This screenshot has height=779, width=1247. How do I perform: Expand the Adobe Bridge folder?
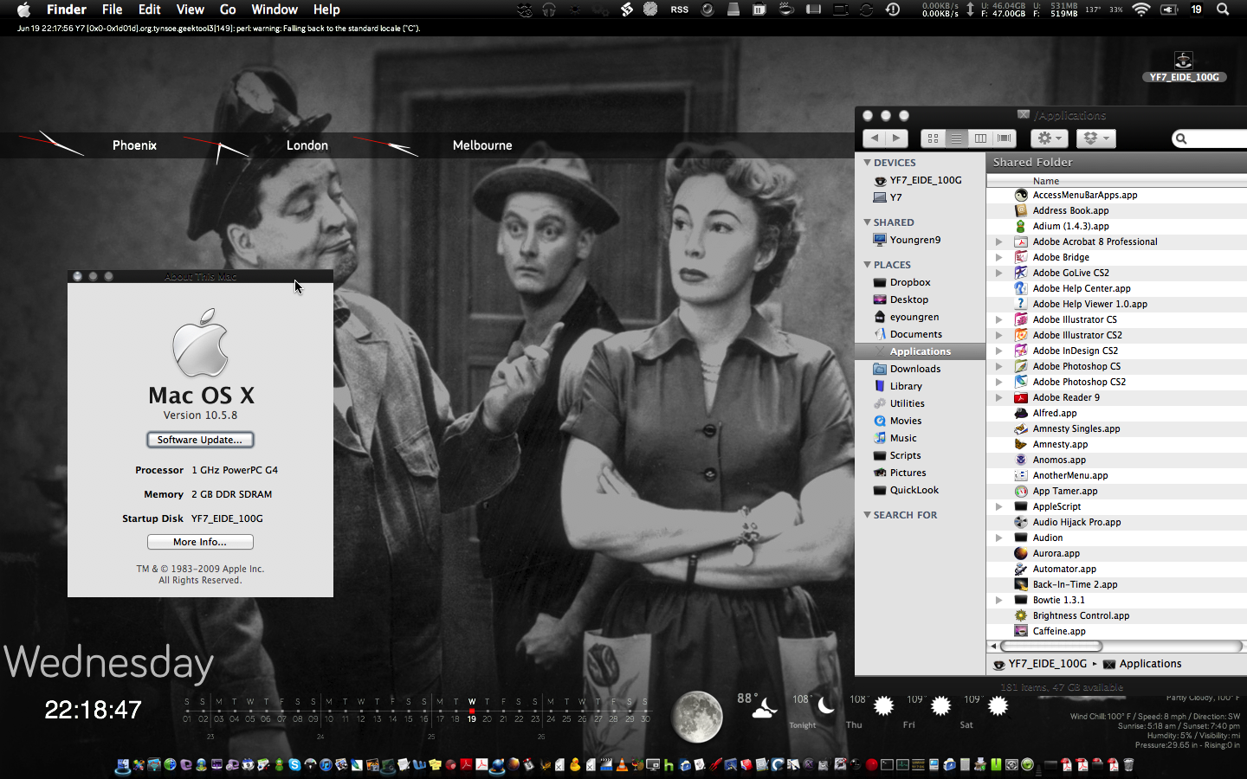[x=998, y=257]
